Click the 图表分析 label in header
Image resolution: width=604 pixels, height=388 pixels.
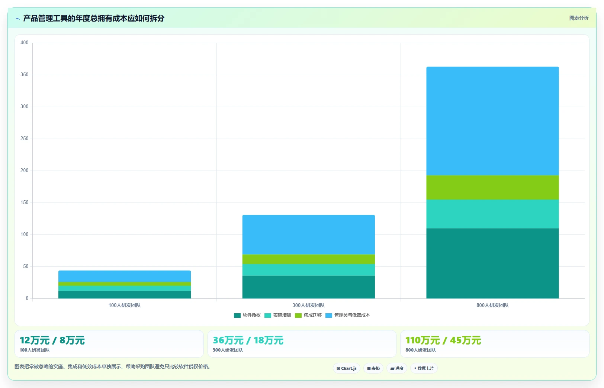tap(579, 18)
